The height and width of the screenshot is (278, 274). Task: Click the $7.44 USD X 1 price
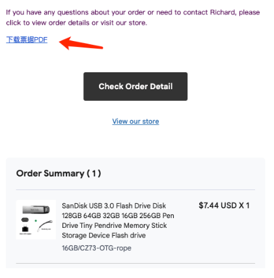pos(224,206)
